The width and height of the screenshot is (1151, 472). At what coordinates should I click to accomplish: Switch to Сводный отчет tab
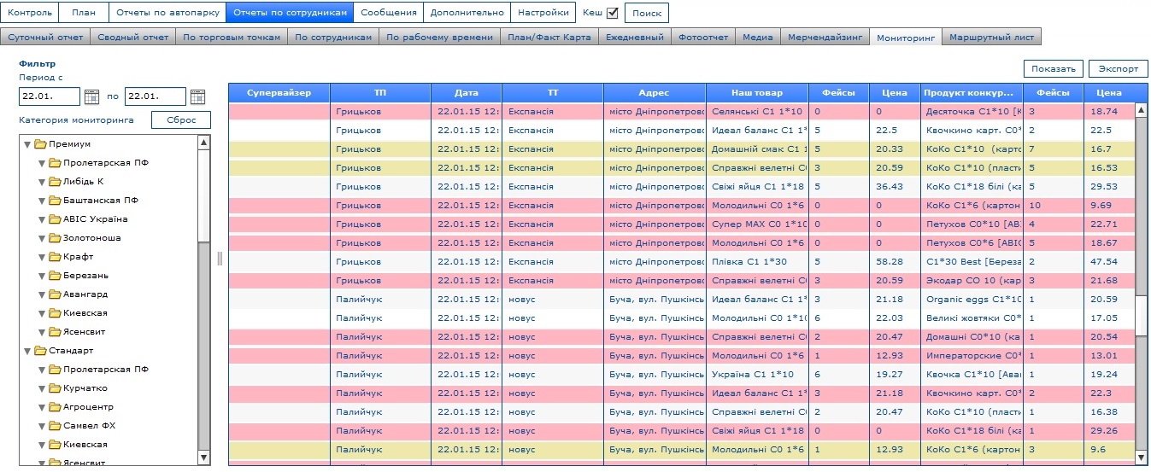click(133, 38)
